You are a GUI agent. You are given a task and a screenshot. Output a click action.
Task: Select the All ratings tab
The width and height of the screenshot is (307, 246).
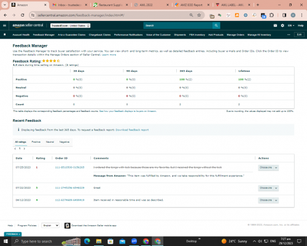pyautogui.click(x=20, y=142)
